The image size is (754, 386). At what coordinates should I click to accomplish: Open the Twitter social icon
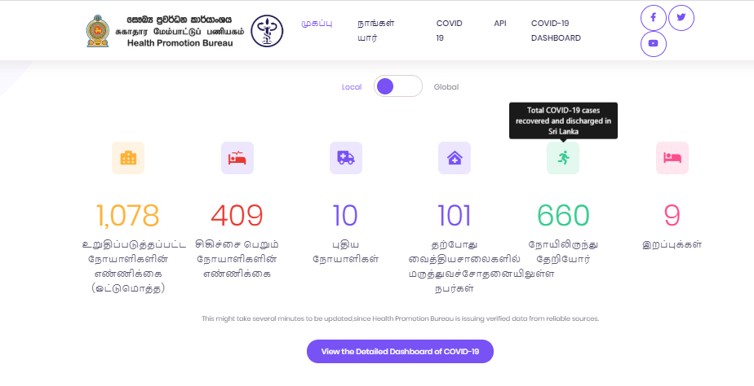point(681,18)
